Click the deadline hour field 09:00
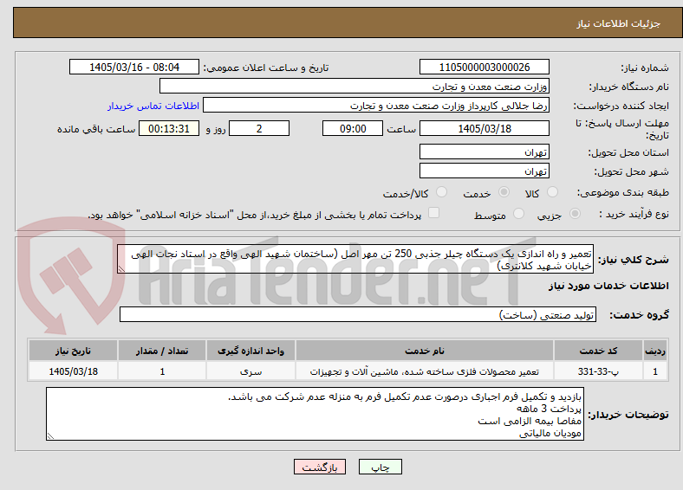This screenshot has height=490, width=683. point(353,128)
